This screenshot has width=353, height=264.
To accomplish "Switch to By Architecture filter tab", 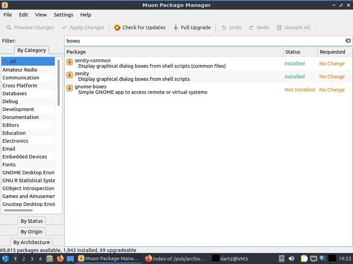I will [x=31, y=242].
